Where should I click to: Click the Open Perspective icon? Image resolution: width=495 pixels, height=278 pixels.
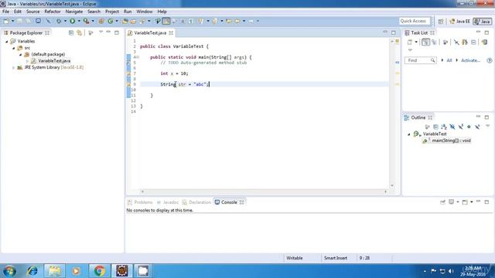[441, 22]
